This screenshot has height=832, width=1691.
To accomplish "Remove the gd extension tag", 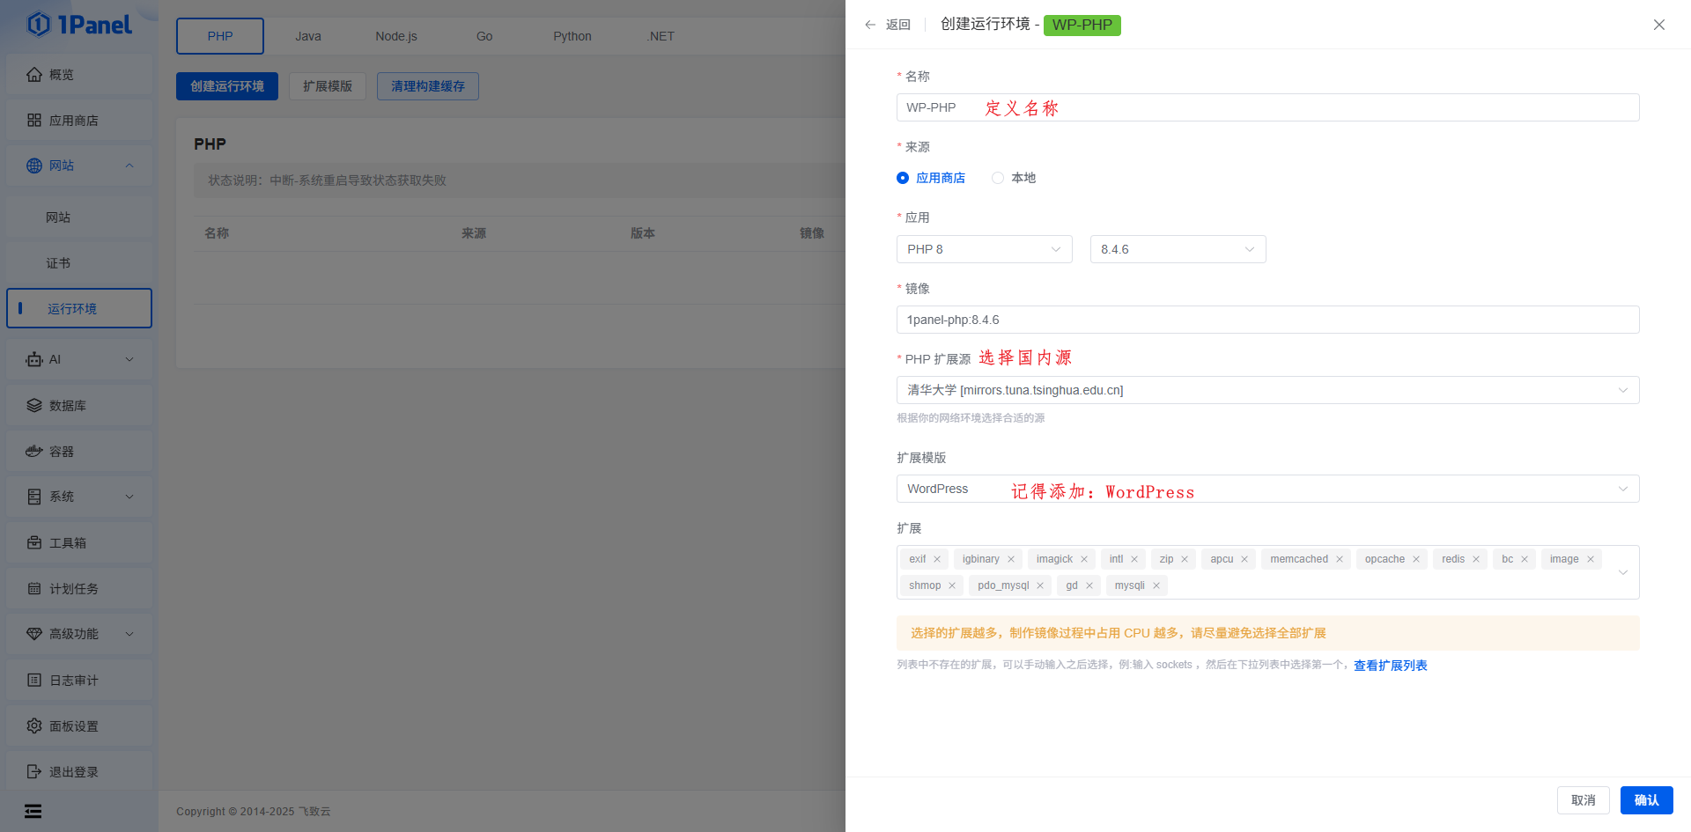I will point(1089,585).
